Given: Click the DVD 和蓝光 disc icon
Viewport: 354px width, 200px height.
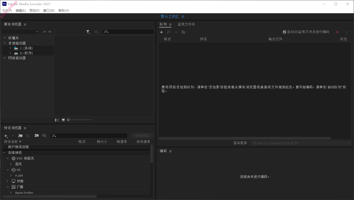Looking at the screenshot, I should coord(14,158).
